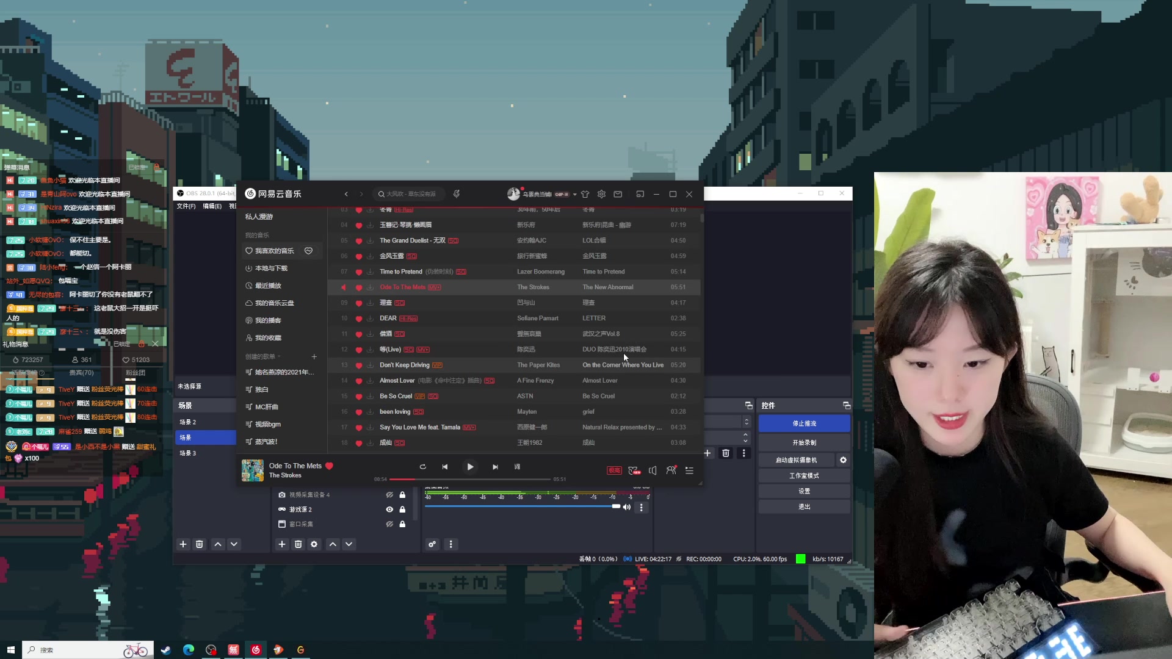Open the album cover thumbnail in player bar
The height and width of the screenshot is (659, 1172).
click(253, 470)
